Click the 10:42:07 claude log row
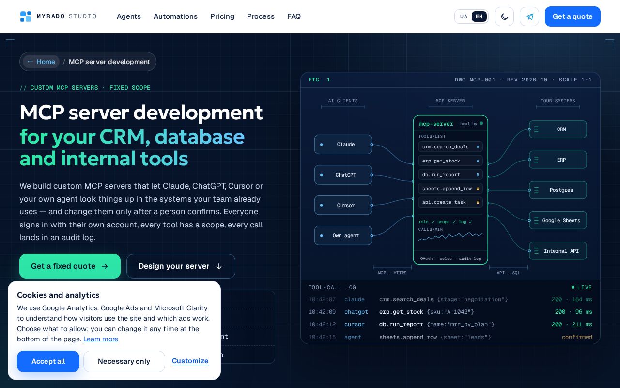This screenshot has width=620, height=388. tap(450, 300)
